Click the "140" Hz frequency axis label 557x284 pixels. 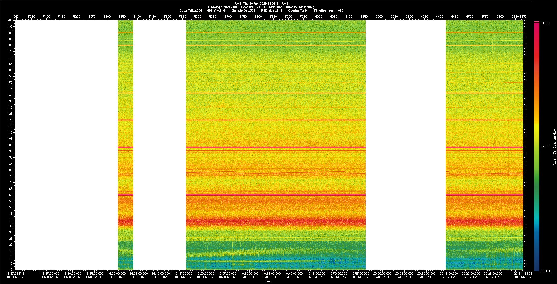click(x=10, y=95)
